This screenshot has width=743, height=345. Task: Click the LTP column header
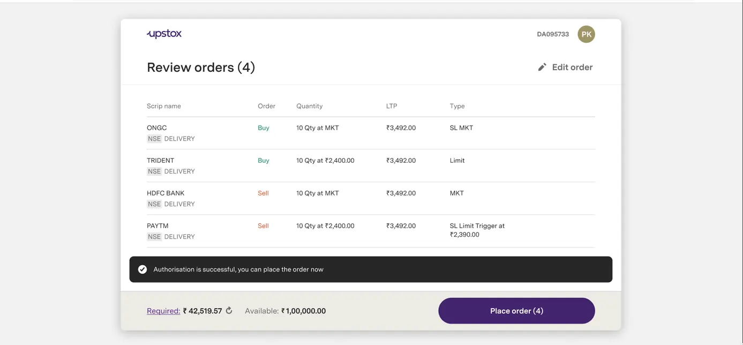392,106
